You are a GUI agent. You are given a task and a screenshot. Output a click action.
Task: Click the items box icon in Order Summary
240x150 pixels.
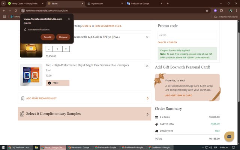157,117
